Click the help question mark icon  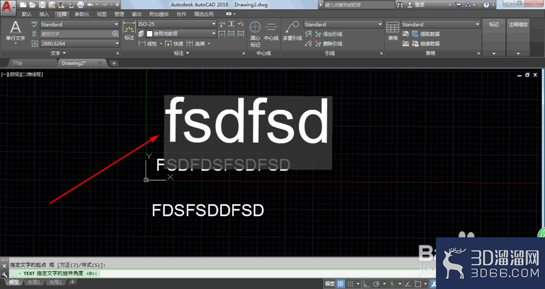coord(486,5)
